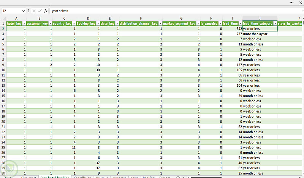
Task: Click inside the formula bar text
Action: pos(60,11)
